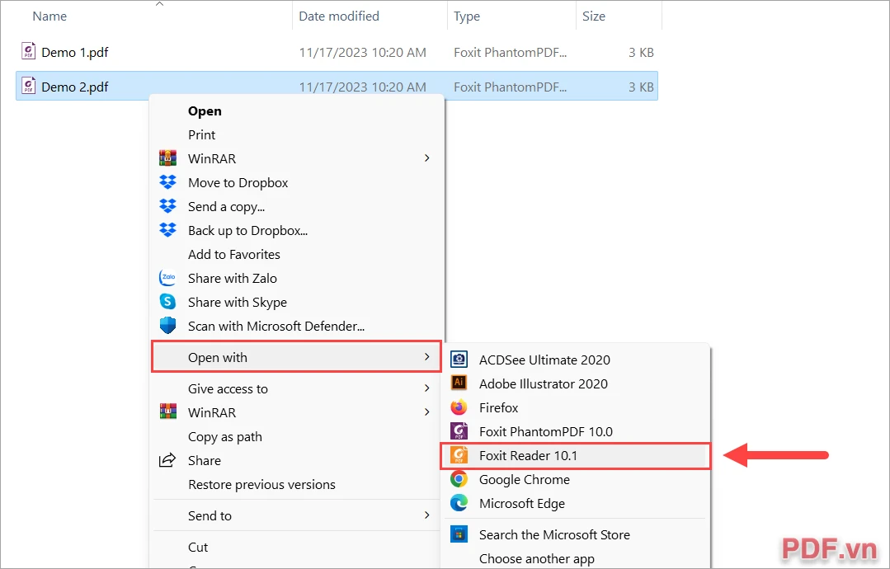
Task: Select the Demo 2.pdf file name
Action: (75, 87)
